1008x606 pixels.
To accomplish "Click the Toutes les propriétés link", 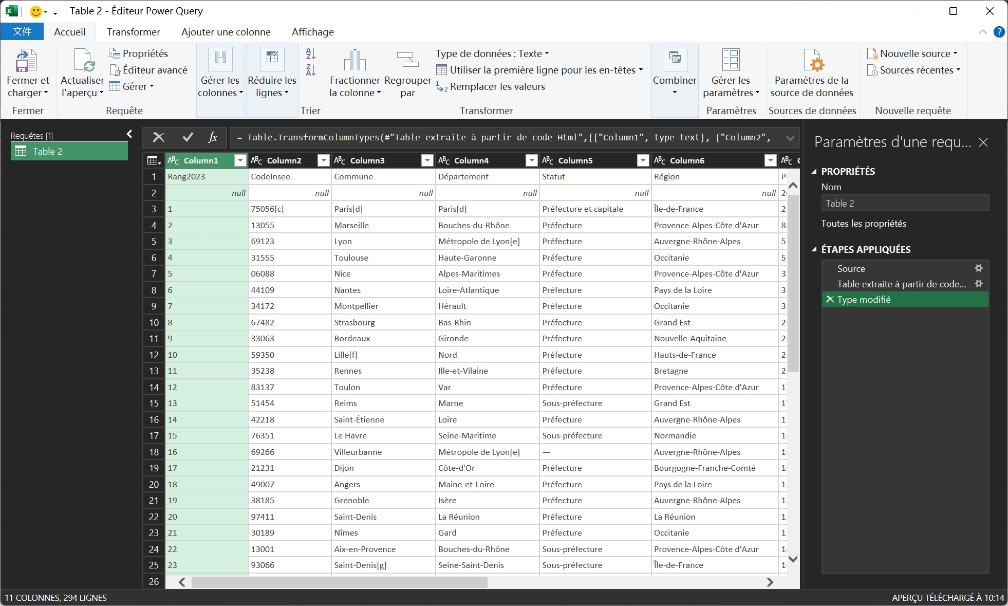I will 864,224.
